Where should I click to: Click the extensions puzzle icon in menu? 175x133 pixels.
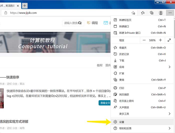pos(115,73)
